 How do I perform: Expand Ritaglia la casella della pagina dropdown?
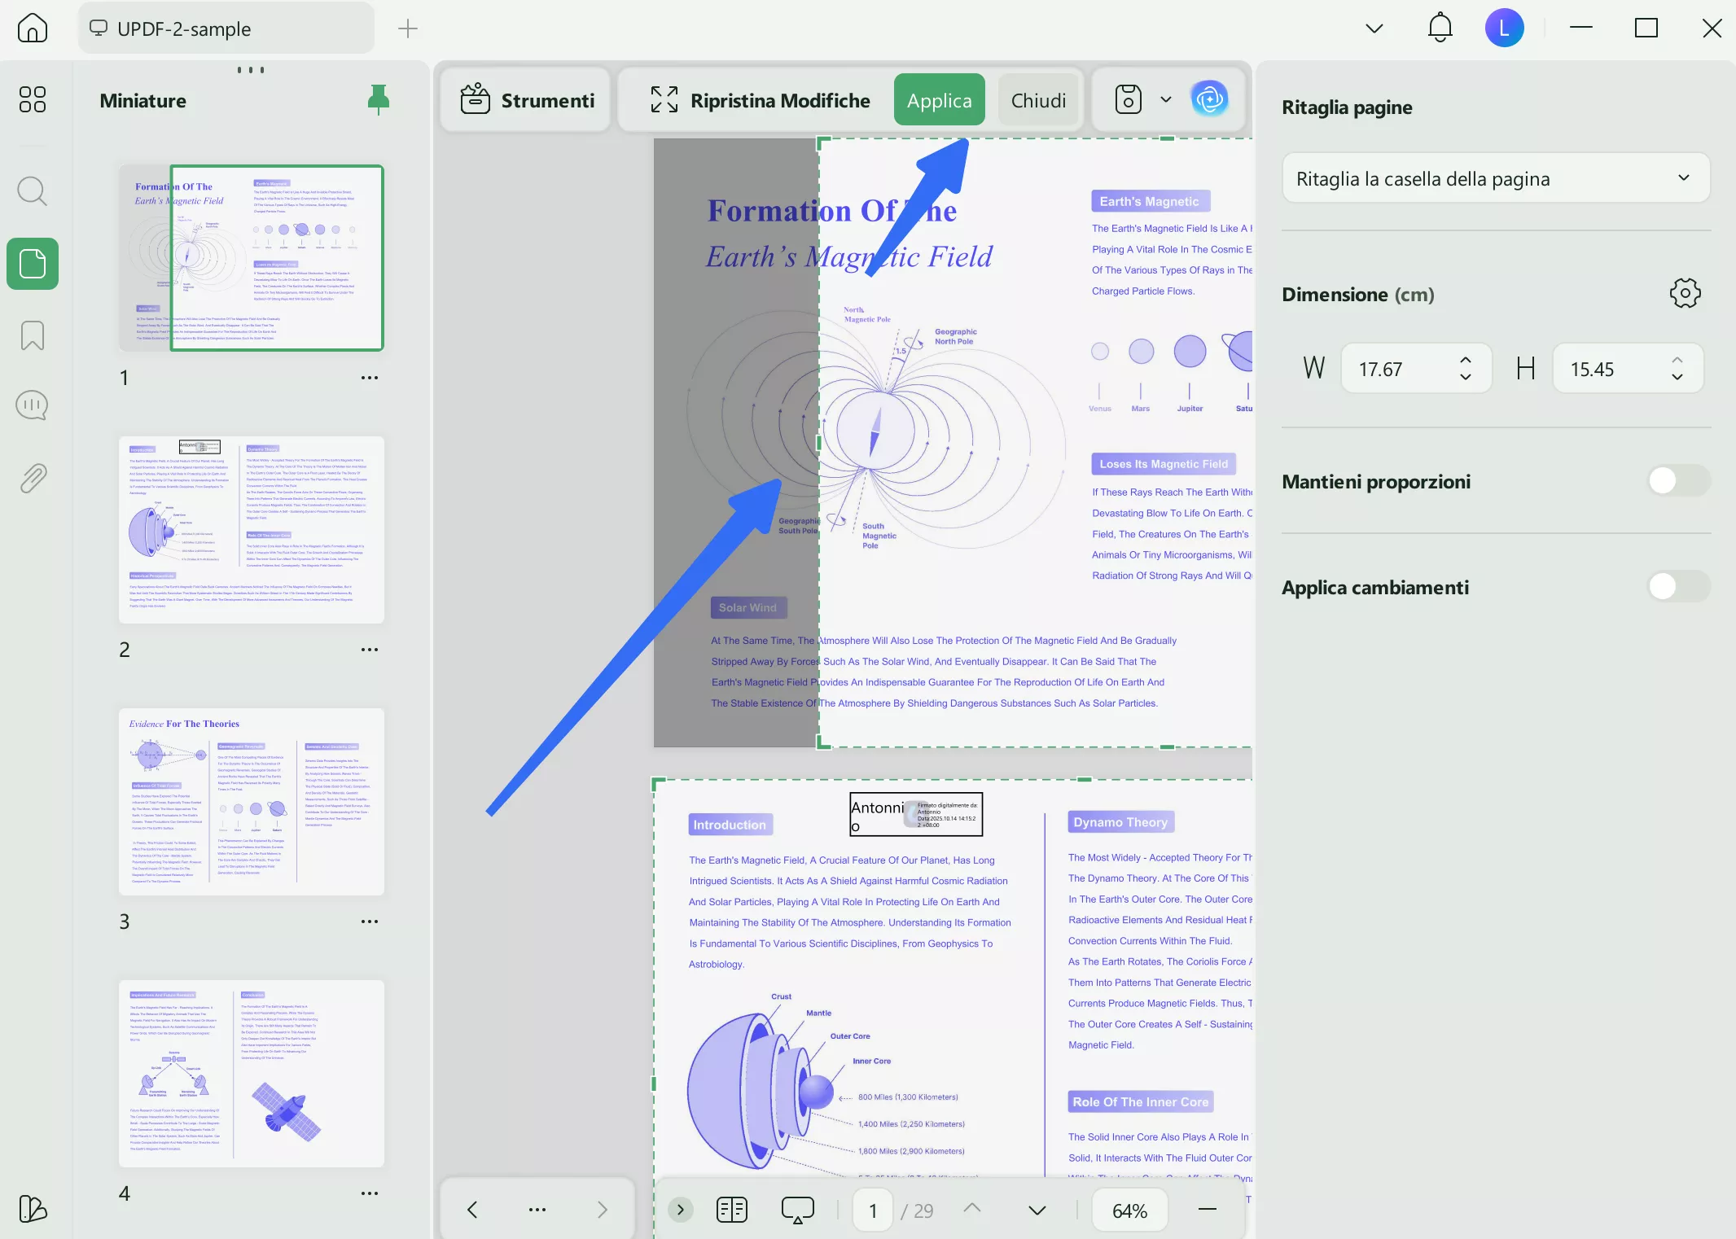click(x=1495, y=178)
